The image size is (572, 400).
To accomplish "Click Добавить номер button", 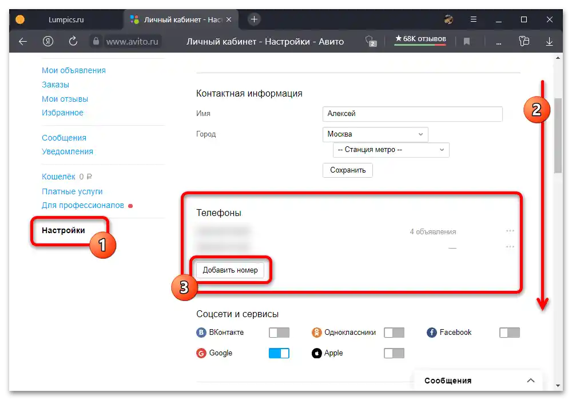I will (x=230, y=270).
